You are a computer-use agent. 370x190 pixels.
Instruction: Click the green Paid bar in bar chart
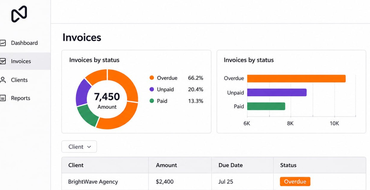click(x=266, y=106)
